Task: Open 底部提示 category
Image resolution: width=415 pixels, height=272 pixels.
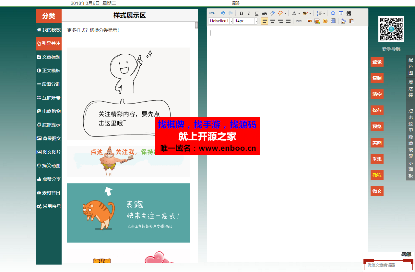Action: (x=49, y=125)
